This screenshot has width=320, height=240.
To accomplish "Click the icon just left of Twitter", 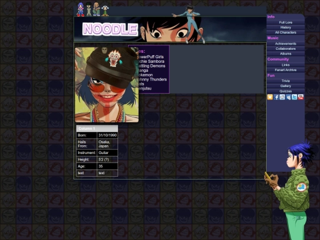I will (x=289, y=97).
